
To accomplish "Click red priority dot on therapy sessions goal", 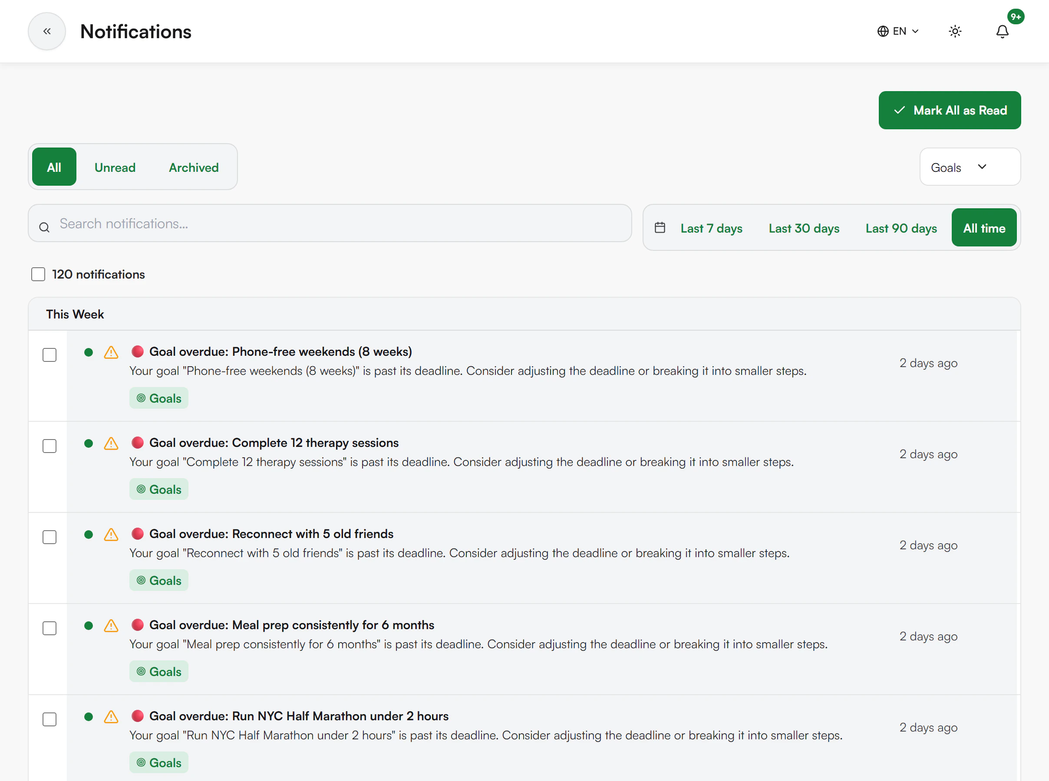I will pos(137,443).
